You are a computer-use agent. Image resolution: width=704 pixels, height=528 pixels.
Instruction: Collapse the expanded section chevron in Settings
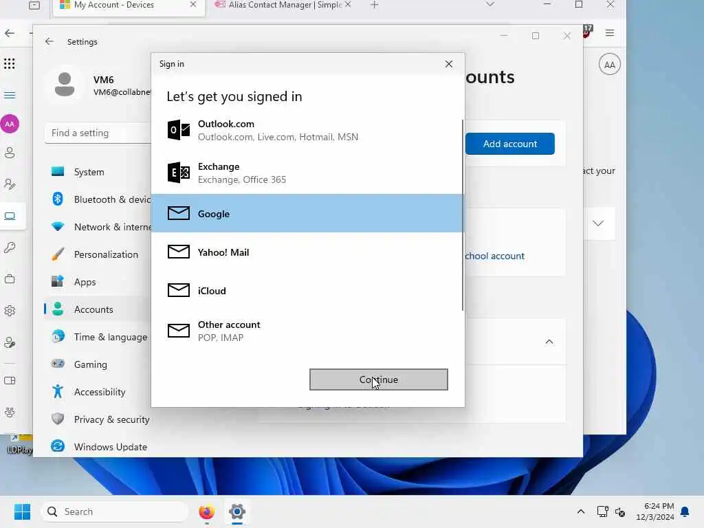coord(549,342)
